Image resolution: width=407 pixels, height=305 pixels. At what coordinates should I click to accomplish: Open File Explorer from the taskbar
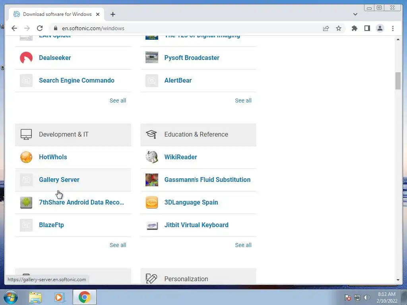35,297
